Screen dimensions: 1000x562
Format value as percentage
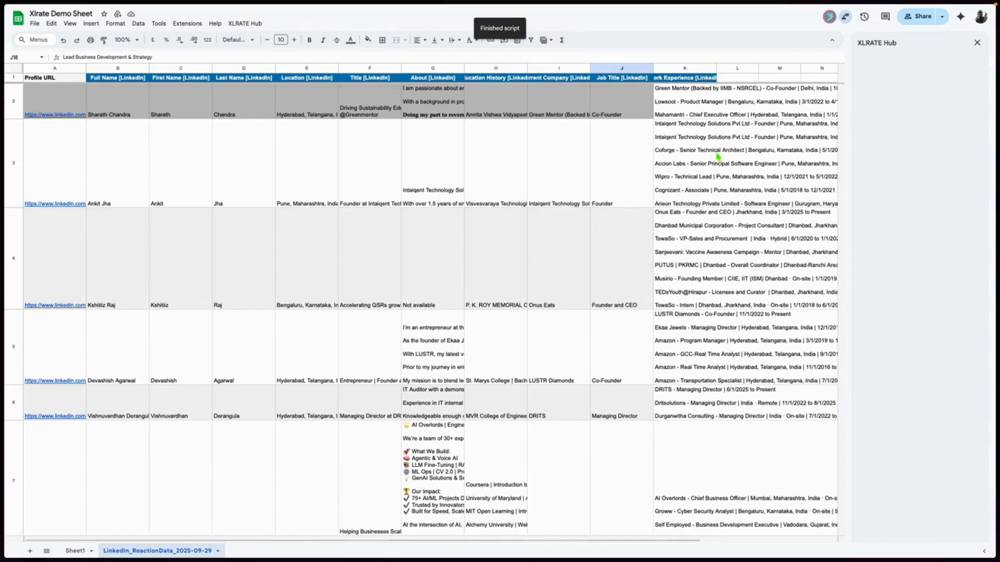[167, 40]
